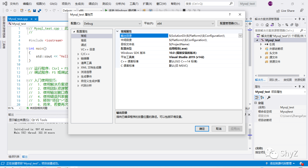Expand the C/C++ node in property tree
The height and width of the screenshot is (168, 308).
click(78, 54)
